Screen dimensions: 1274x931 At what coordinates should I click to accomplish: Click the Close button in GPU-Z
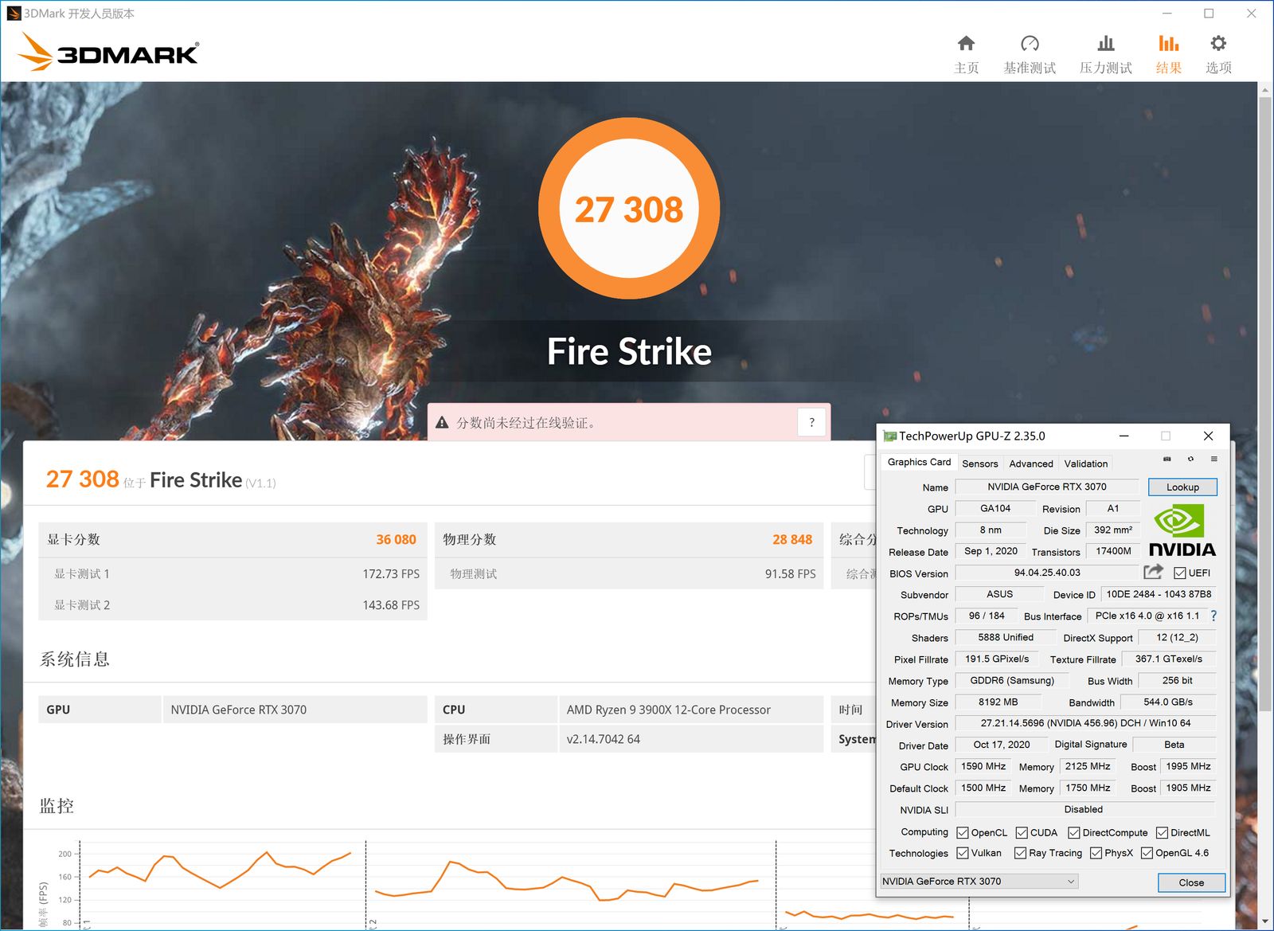click(1190, 882)
